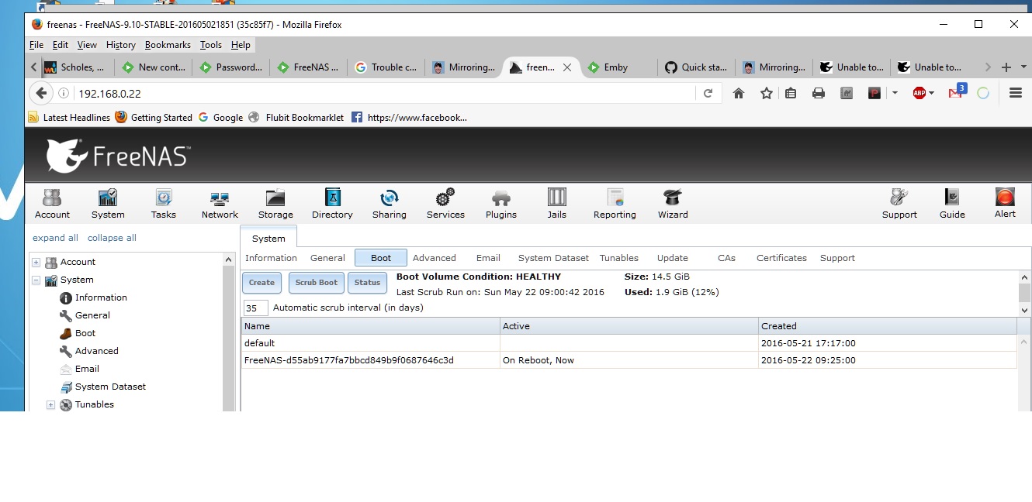This screenshot has width=1032, height=502.
Task: Click the Firefox back arrow button
Action: pyautogui.click(x=42, y=93)
